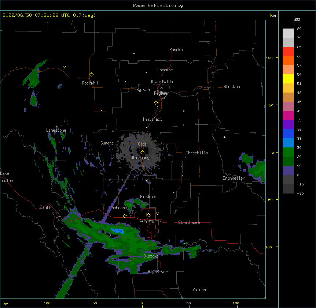Click the Banff label
This screenshot has width=316, height=308.
(45, 207)
